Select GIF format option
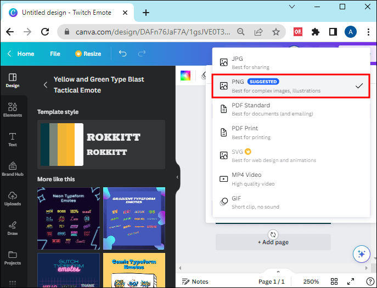 coord(291,202)
